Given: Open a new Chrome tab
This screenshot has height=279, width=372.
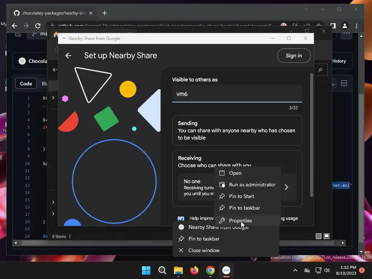Looking at the screenshot, I should pos(105,13).
